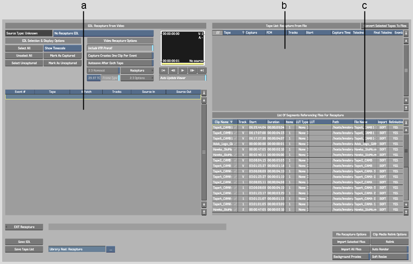This screenshot has height=264, width=413.
Task: Click EXIT Recapture
Action: pos(24,227)
